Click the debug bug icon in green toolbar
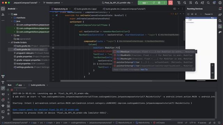 point(159,3)
